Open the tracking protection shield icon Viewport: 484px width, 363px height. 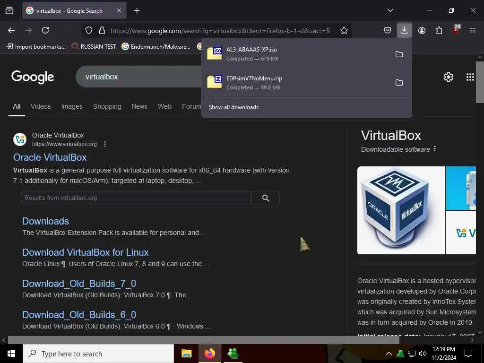click(x=89, y=30)
